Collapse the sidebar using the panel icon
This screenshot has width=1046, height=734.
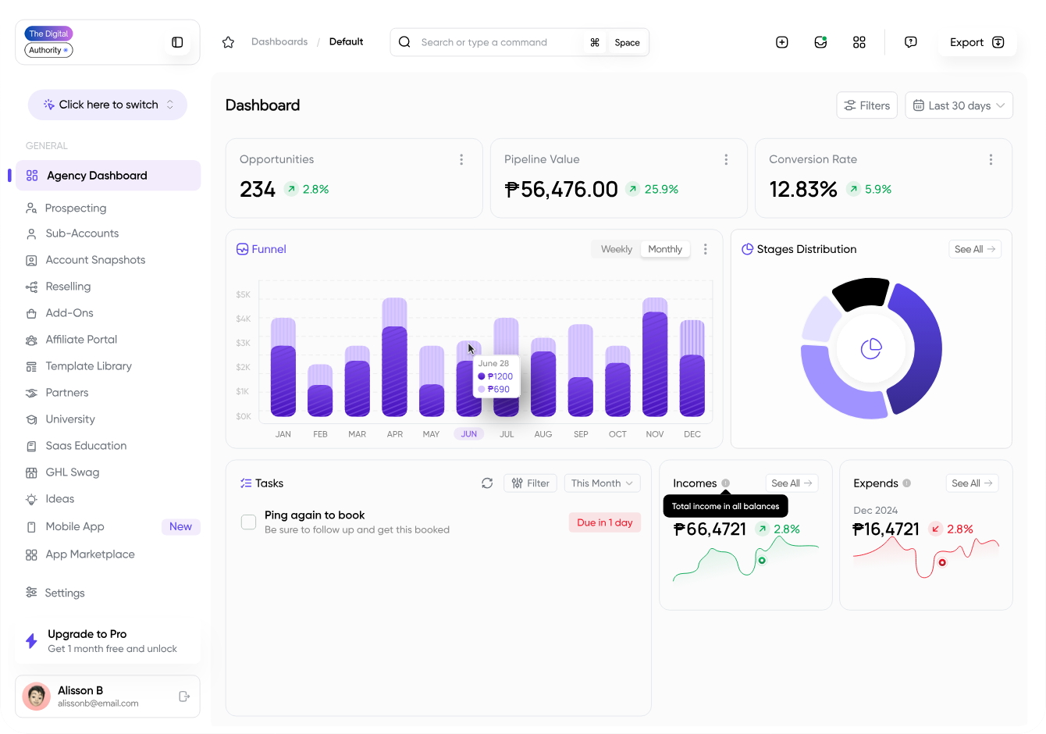177,42
